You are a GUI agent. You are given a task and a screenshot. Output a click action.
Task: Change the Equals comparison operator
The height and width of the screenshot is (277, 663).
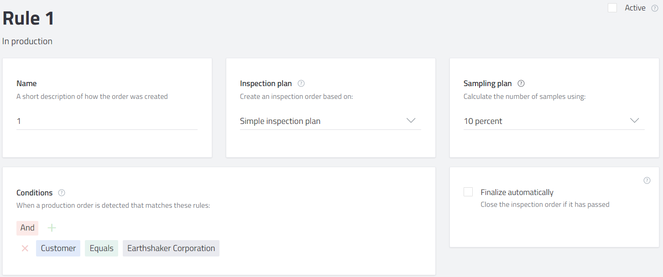tap(101, 248)
